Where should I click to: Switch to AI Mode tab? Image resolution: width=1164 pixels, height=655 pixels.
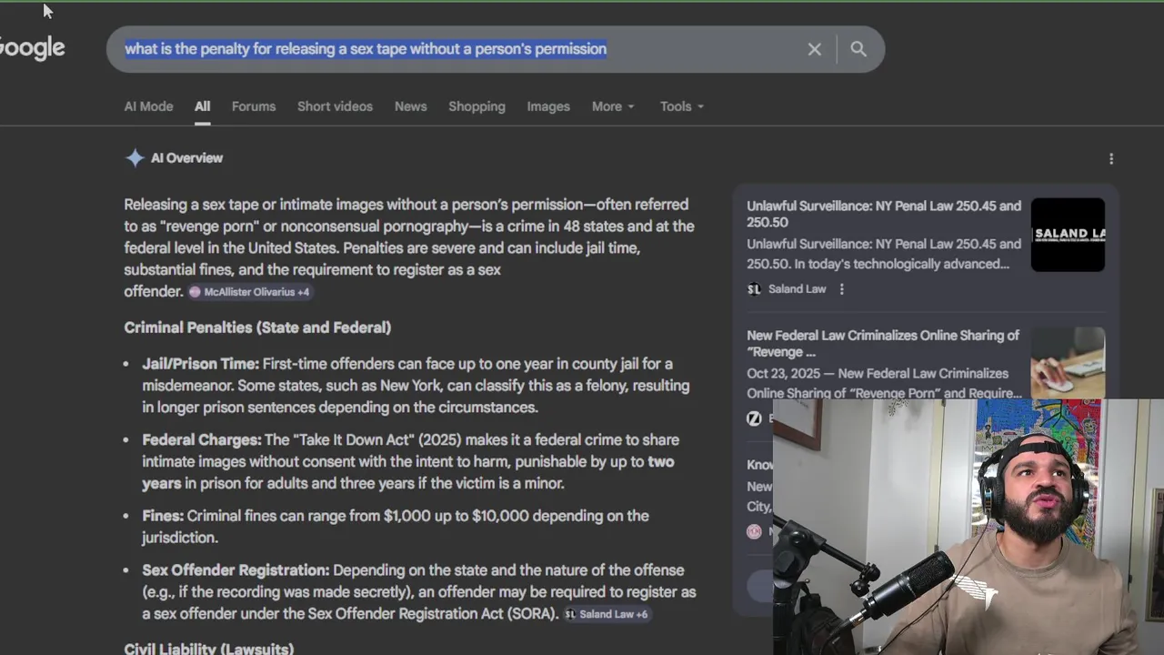tap(148, 106)
